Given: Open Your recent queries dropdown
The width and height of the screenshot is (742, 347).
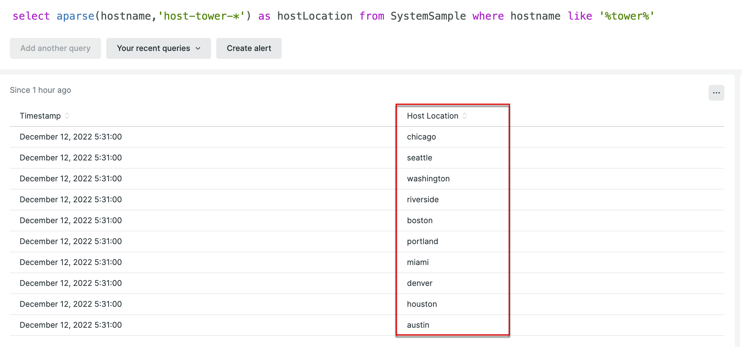Looking at the screenshot, I should point(158,48).
